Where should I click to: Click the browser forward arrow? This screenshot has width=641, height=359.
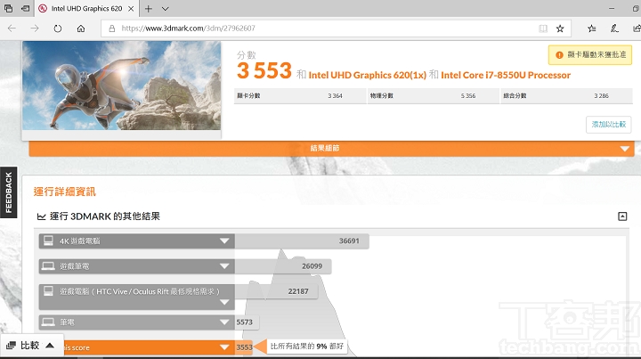(35, 29)
